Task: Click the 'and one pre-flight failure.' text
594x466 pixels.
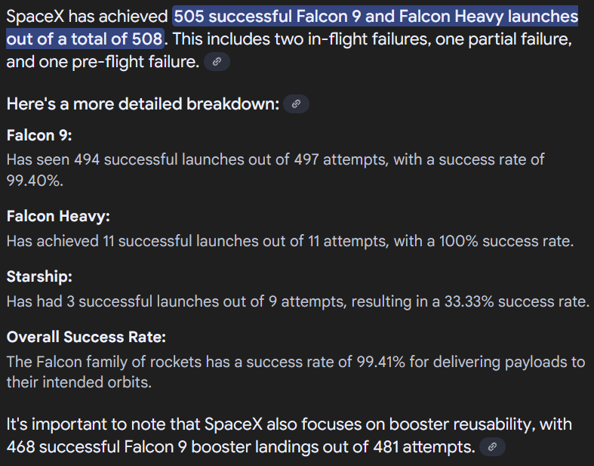Action: click(x=103, y=61)
